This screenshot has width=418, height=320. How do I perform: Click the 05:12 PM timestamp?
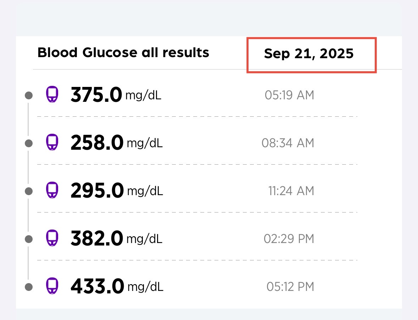290,287
